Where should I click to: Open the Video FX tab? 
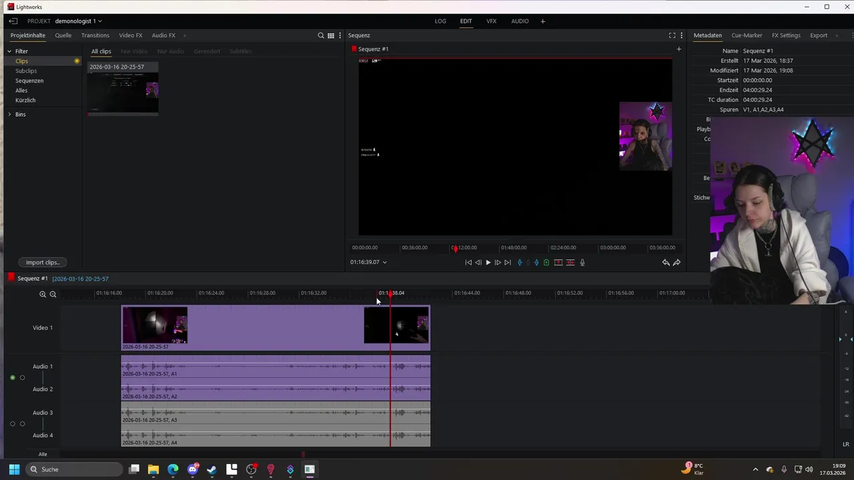click(x=131, y=35)
